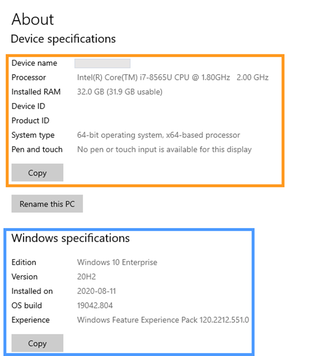The height and width of the screenshot is (356, 334).
Task: Click the no pen or touch input text
Action: click(x=164, y=149)
